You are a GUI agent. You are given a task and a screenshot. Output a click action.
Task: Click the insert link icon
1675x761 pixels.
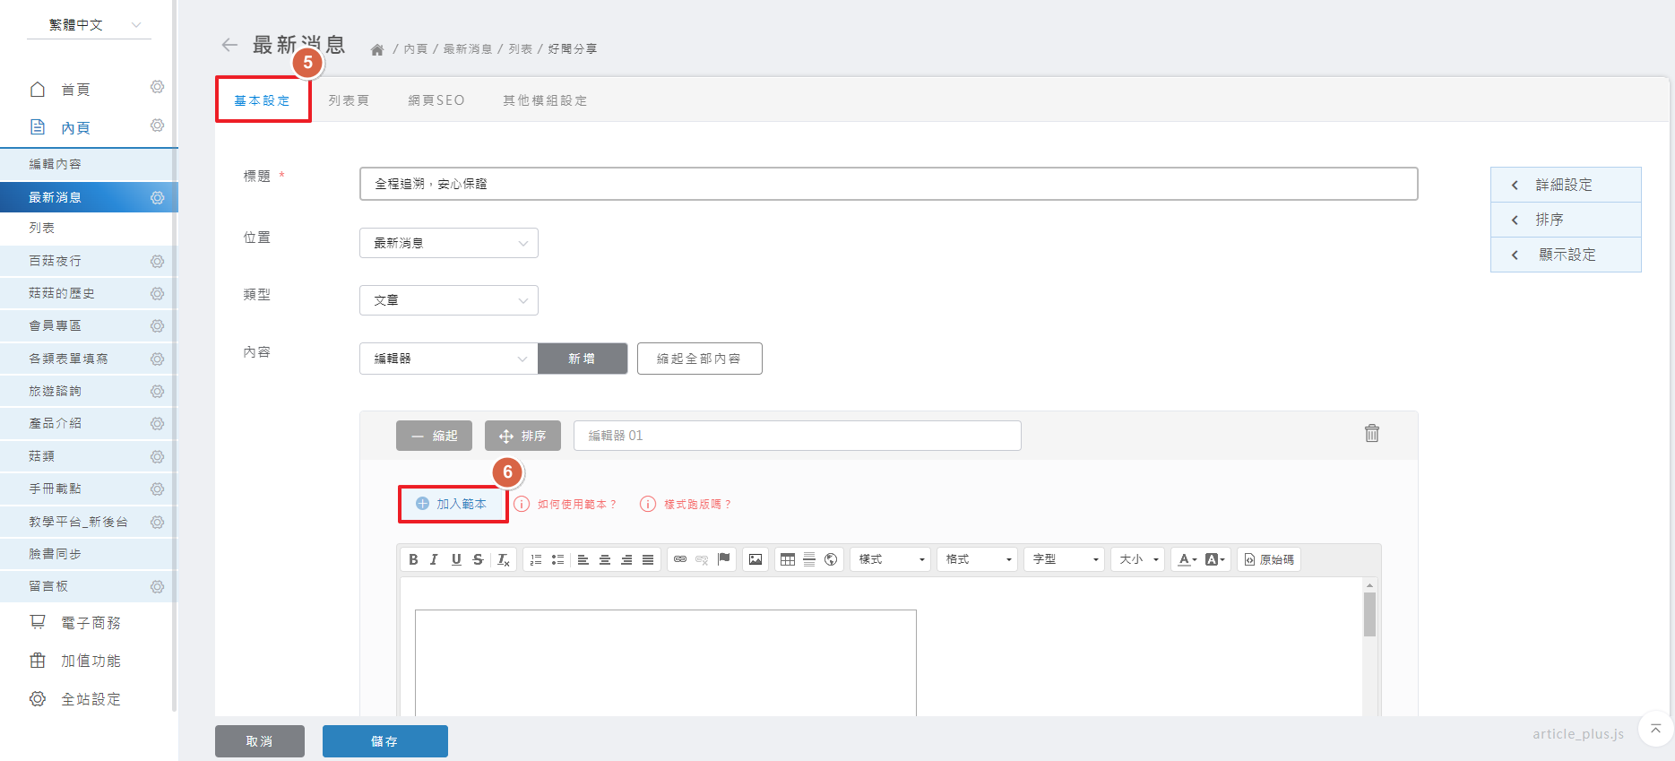coord(680,559)
